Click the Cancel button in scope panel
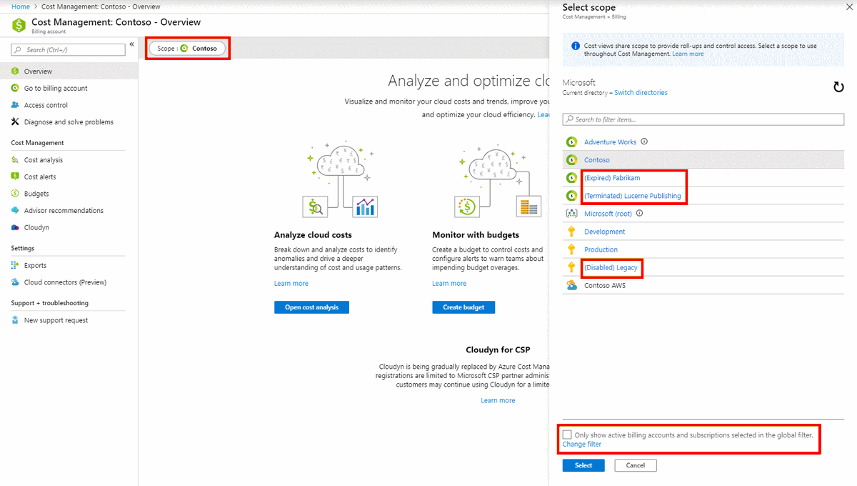Screen dimensions: 857x486 pyautogui.click(x=636, y=465)
